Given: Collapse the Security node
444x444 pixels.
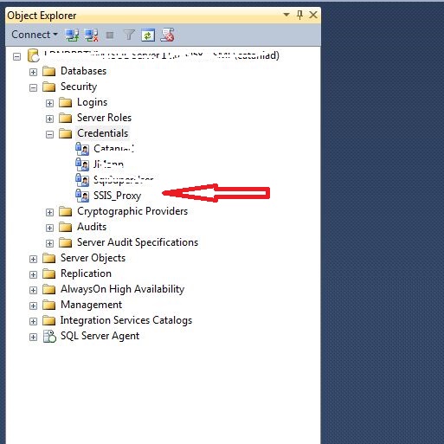Looking at the screenshot, I should click(x=33, y=87).
